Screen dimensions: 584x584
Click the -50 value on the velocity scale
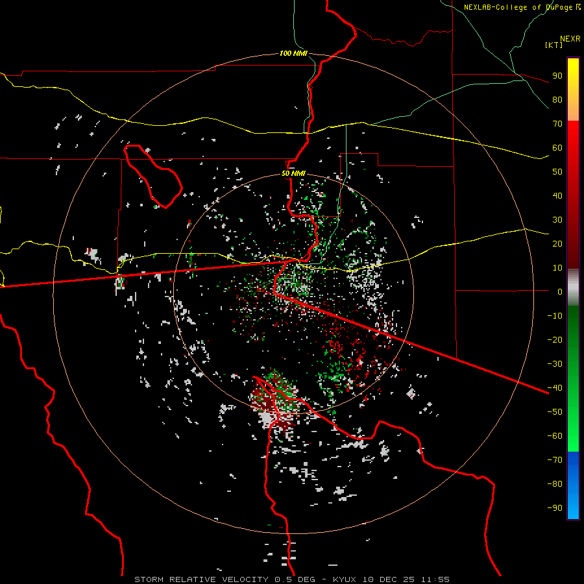[x=555, y=412]
